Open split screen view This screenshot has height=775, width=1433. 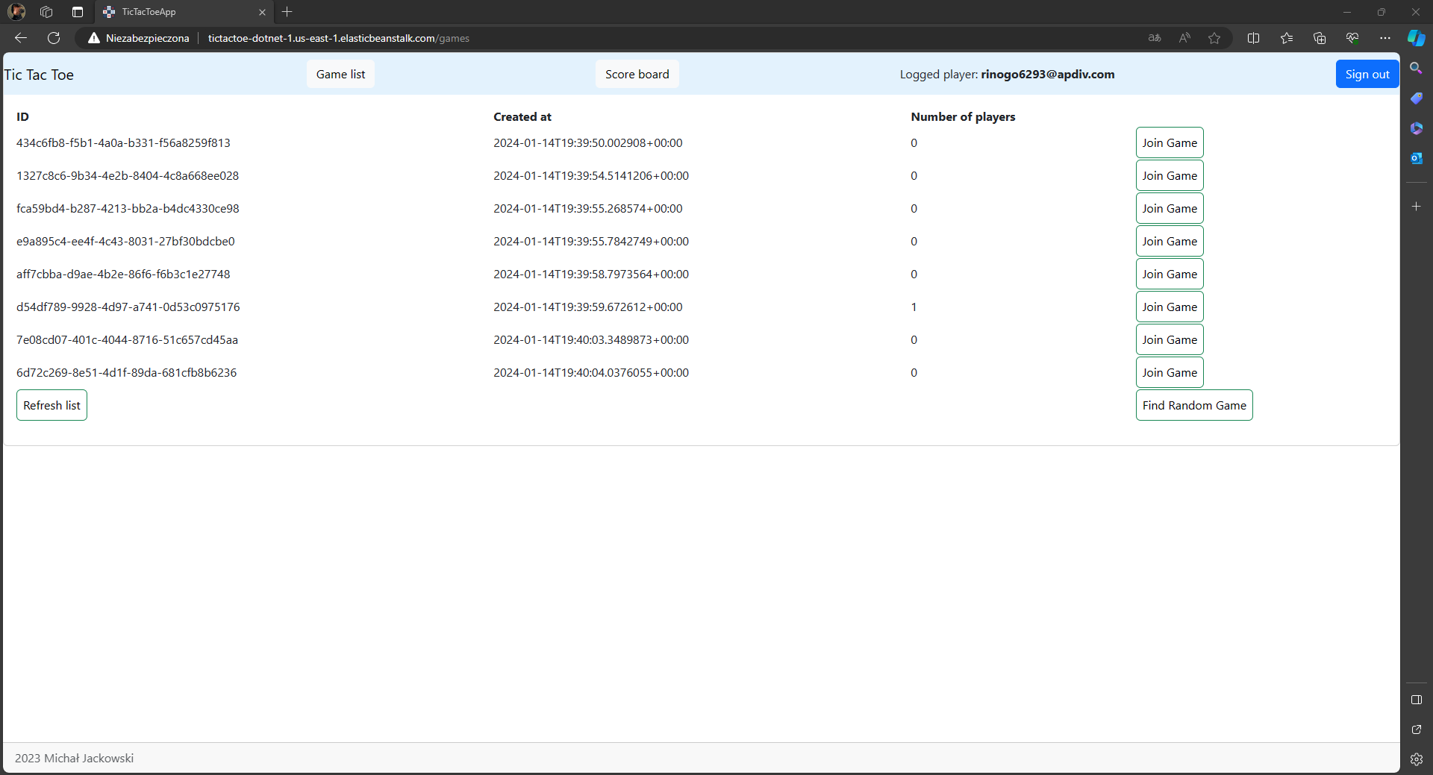click(x=1253, y=38)
